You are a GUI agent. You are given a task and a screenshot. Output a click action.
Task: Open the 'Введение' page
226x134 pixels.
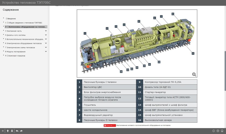tap(11, 19)
